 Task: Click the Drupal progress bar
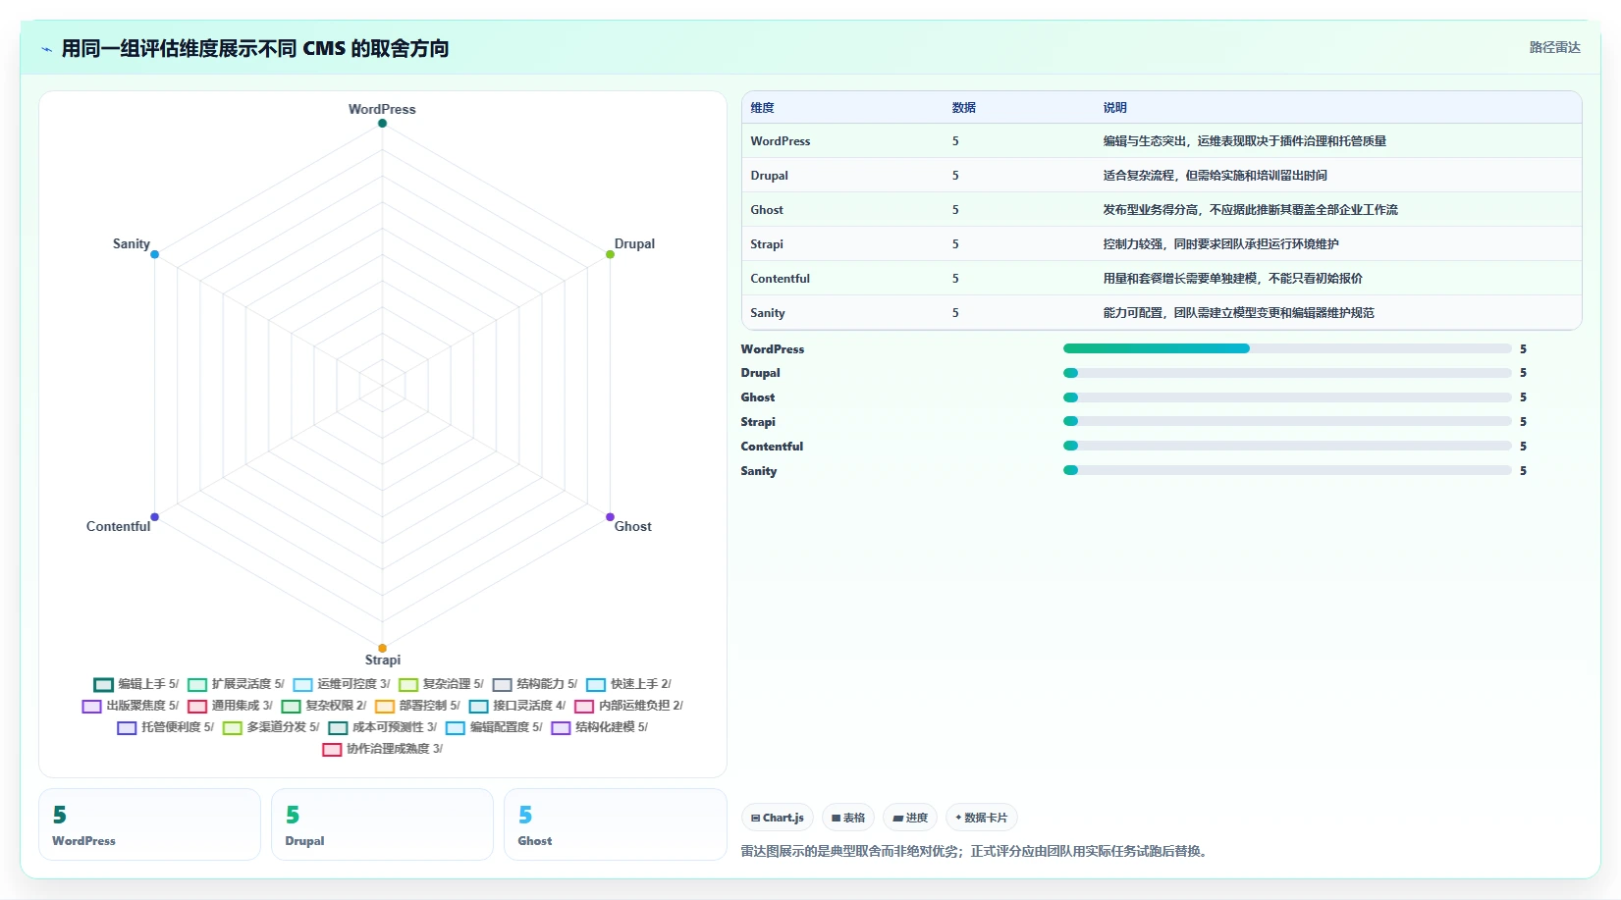point(1287,373)
